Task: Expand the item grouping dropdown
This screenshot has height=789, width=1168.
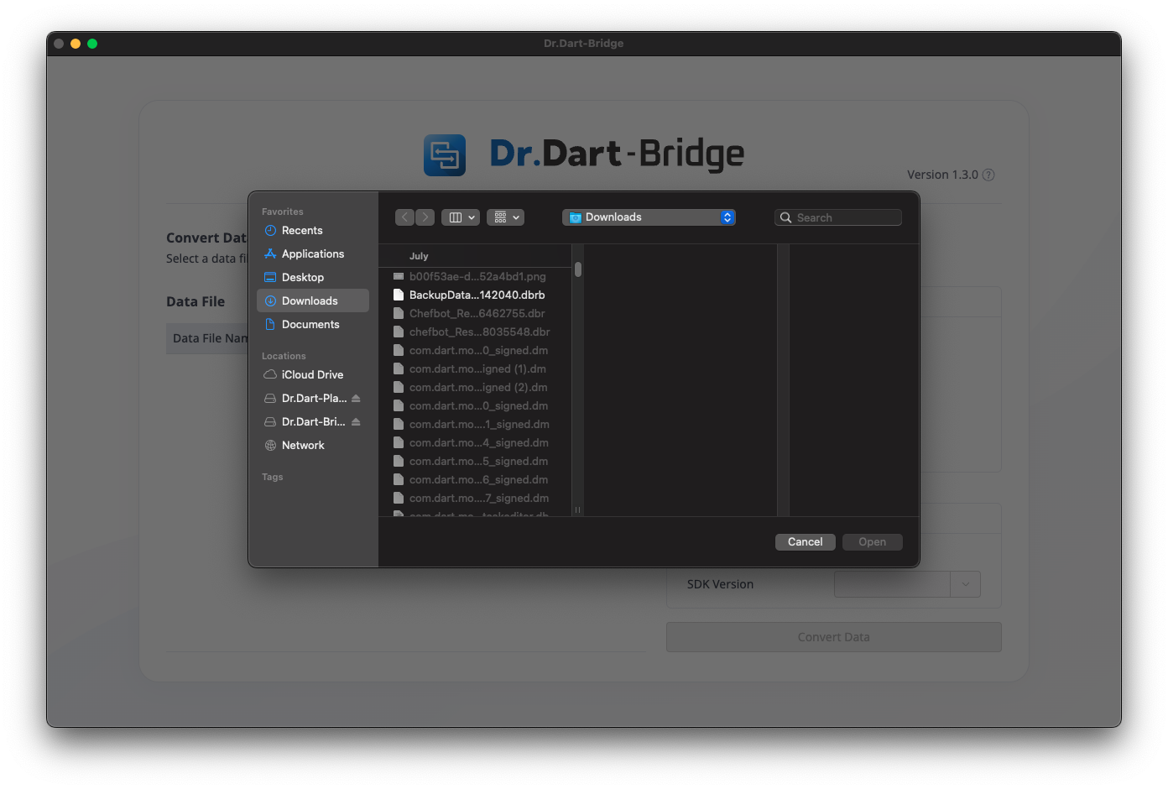Action: click(505, 217)
